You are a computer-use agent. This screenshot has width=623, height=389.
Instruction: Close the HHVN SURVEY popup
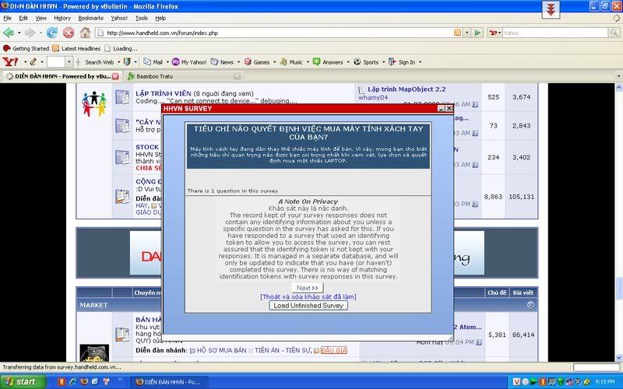449,108
